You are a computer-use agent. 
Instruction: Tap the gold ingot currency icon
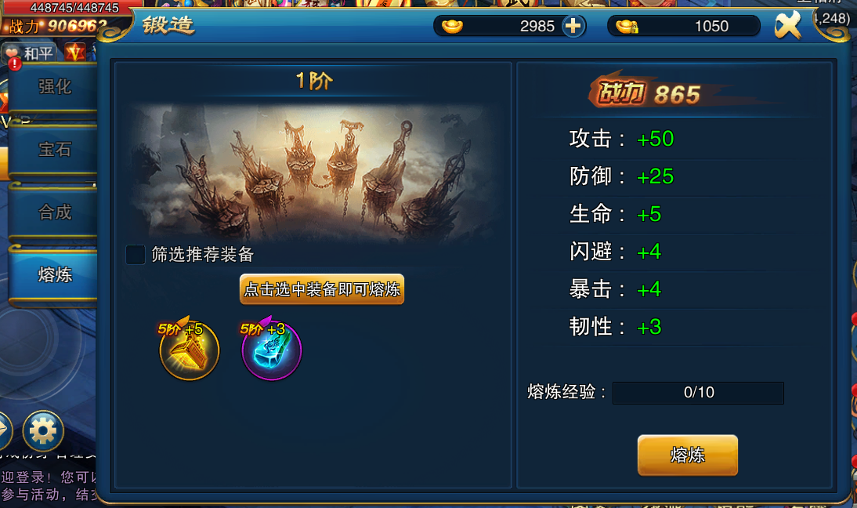coord(452,26)
